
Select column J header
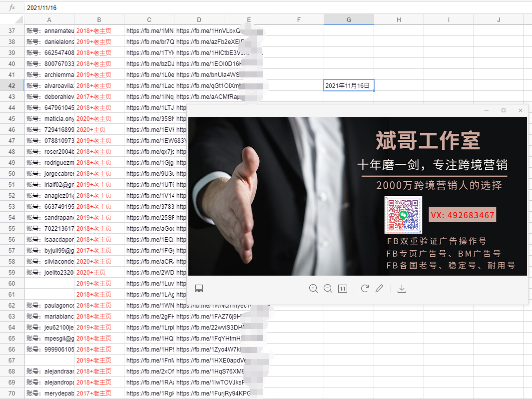click(x=499, y=19)
